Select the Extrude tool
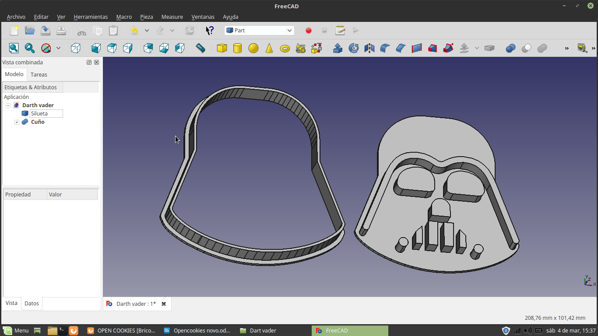Image resolution: width=598 pixels, height=336 pixels. pyautogui.click(x=338, y=48)
